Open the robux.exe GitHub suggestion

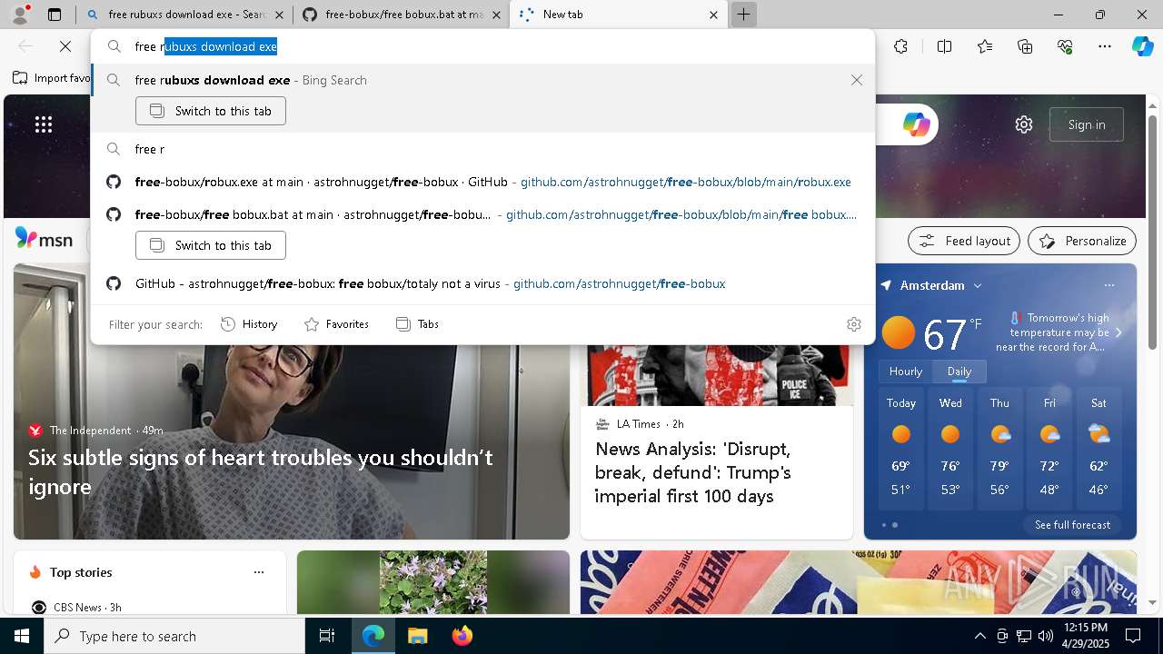(x=482, y=182)
